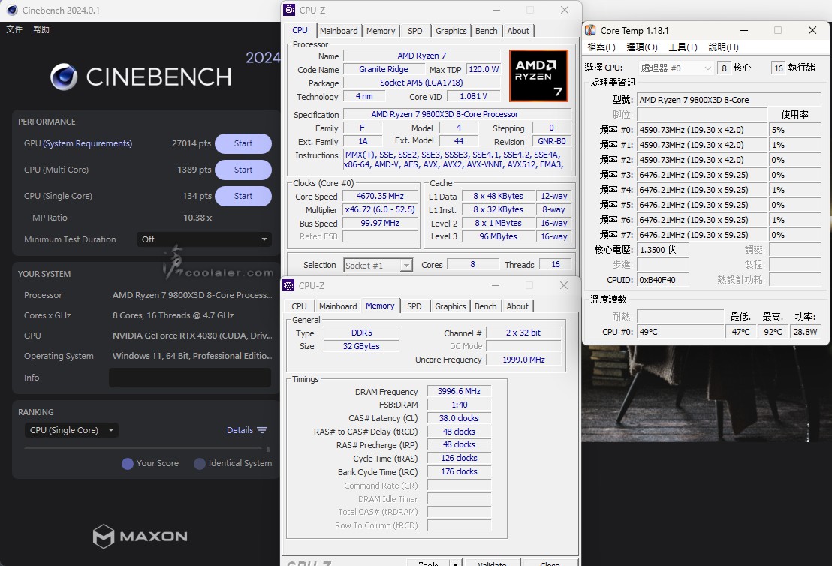
Task: Open the 工具(T) menu in Core Temp
Action: pyautogui.click(x=683, y=47)
